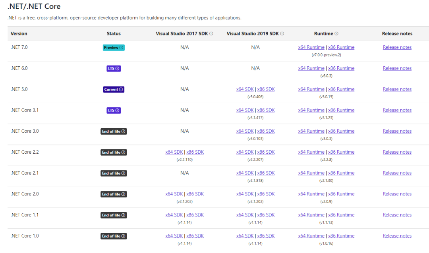
Task: Open Release notes for .NET Core 2.2
Action: (397, 152)
